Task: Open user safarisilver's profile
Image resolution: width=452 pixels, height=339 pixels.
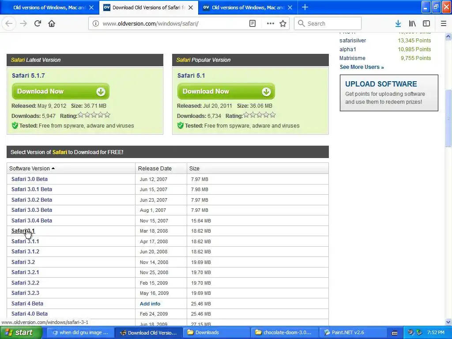Action: click(353, 40)
